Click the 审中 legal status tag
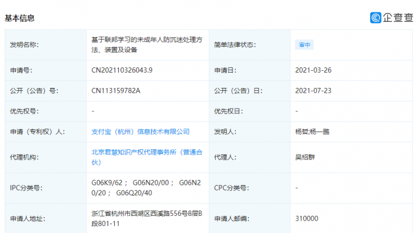The height and width of the screenshot is (233, 414). (305, 45)
